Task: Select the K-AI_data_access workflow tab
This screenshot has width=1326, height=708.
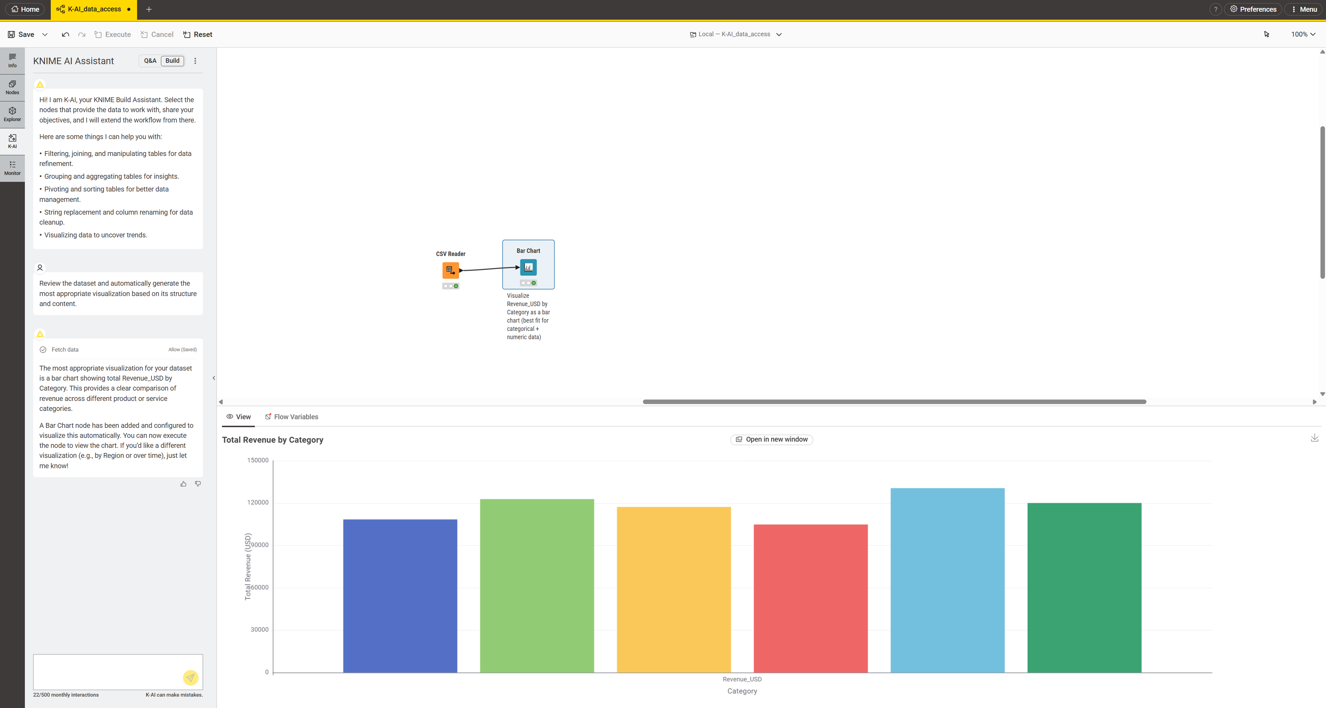Action: pos(94,9)
